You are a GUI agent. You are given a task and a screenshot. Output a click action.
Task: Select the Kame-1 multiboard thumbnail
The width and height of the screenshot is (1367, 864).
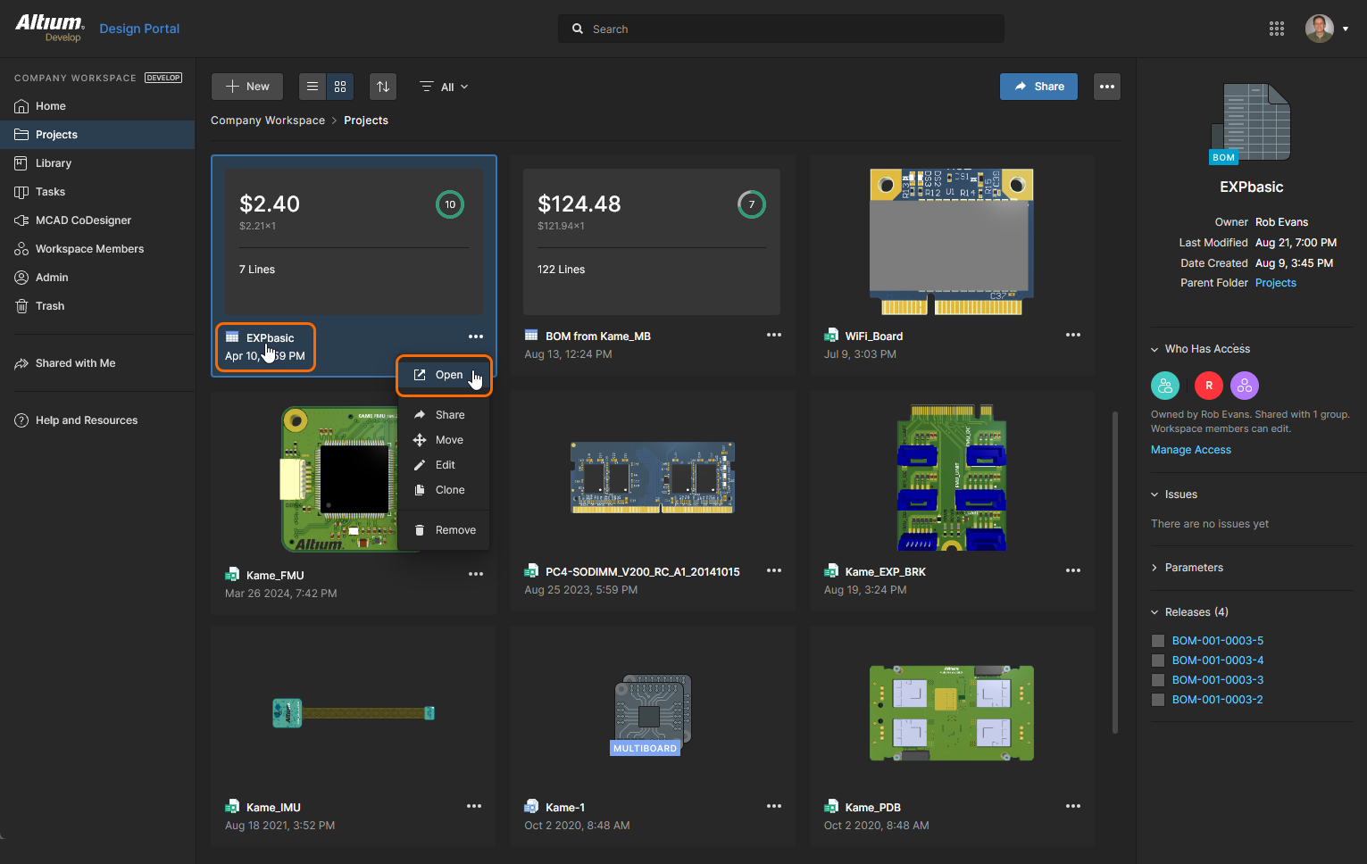tap(653, 714)
